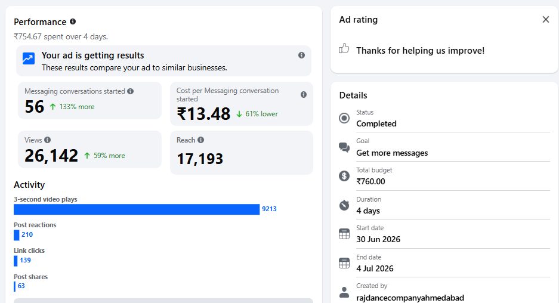Click the '30 Jun 2026' start date
Image resolution: width=559 pixels, height=303 pixels.
tap(378, 240)
